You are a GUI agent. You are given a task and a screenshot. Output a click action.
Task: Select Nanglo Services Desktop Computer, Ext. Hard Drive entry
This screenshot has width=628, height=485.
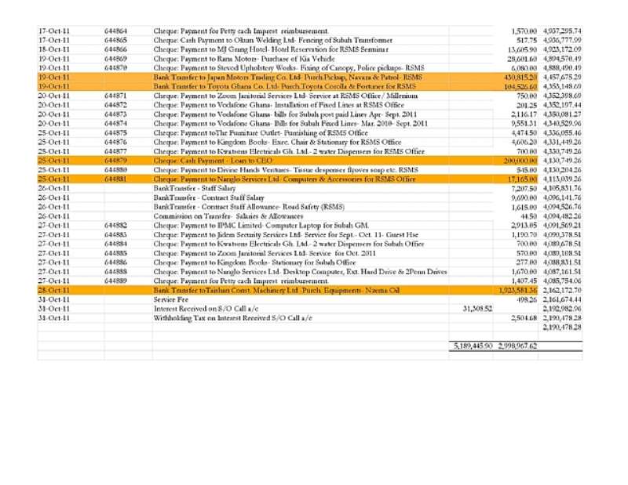(x=300, y=271)
